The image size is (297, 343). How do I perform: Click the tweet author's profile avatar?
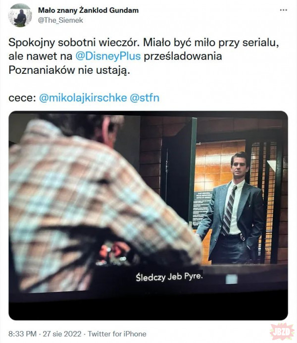[20, 15]
